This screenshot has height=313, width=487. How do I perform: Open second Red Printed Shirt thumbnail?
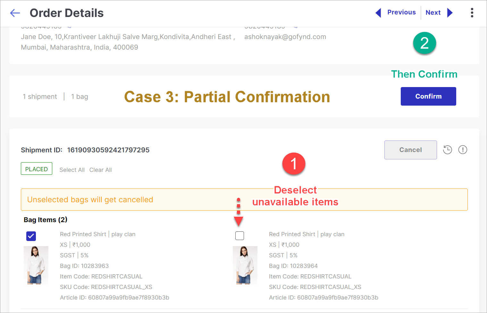coord(245,265)
